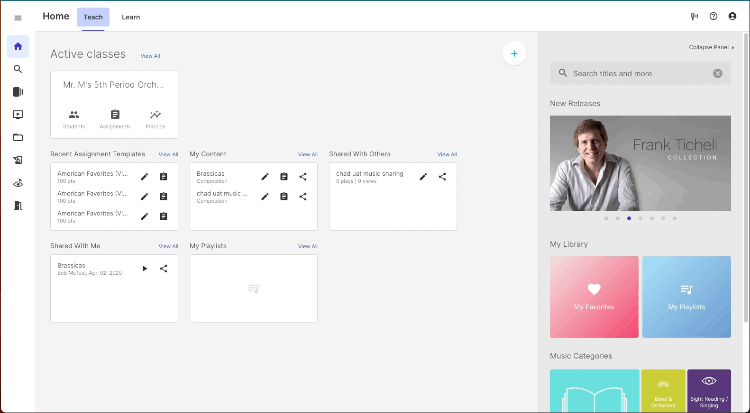This screenshot has height=413, width=750.
Task: Open Students for Mr. M's 5th Period
Action: click(74, 119)
